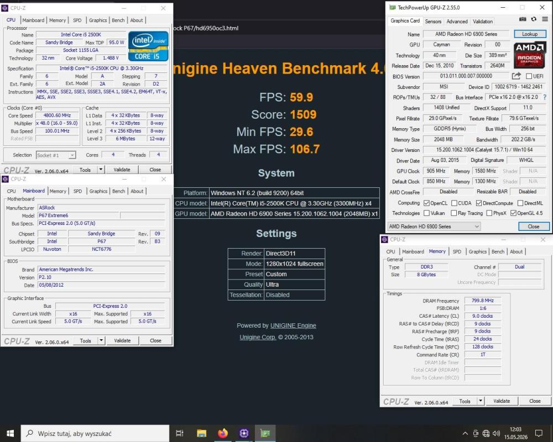This screenshot has width=553, height=442.
Task: Click BIOS export share icon in GPU-Z
Action: (517, 76)
